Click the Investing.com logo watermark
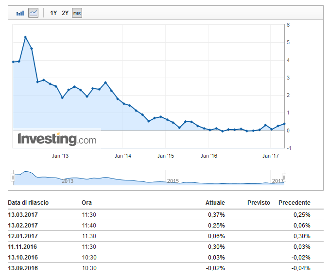The image size is (329, 276). click(x=57, y=139)
